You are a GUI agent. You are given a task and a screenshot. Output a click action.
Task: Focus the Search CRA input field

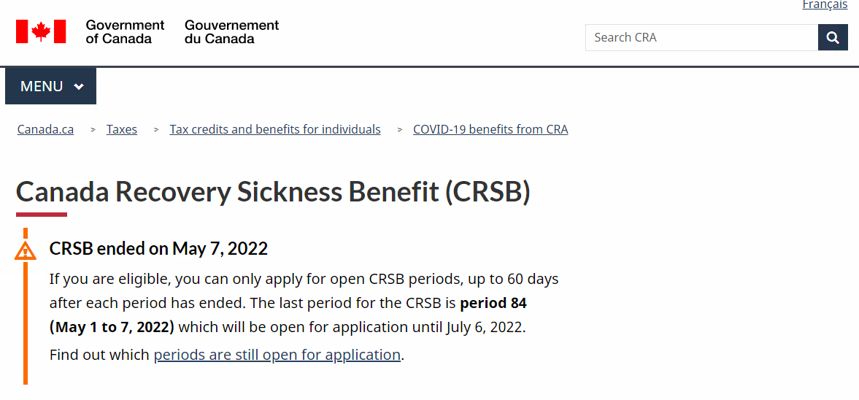point(702,37)
